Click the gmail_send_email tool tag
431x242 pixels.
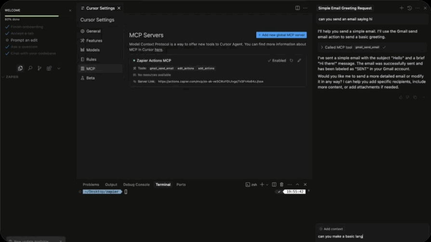click(162, 68)
